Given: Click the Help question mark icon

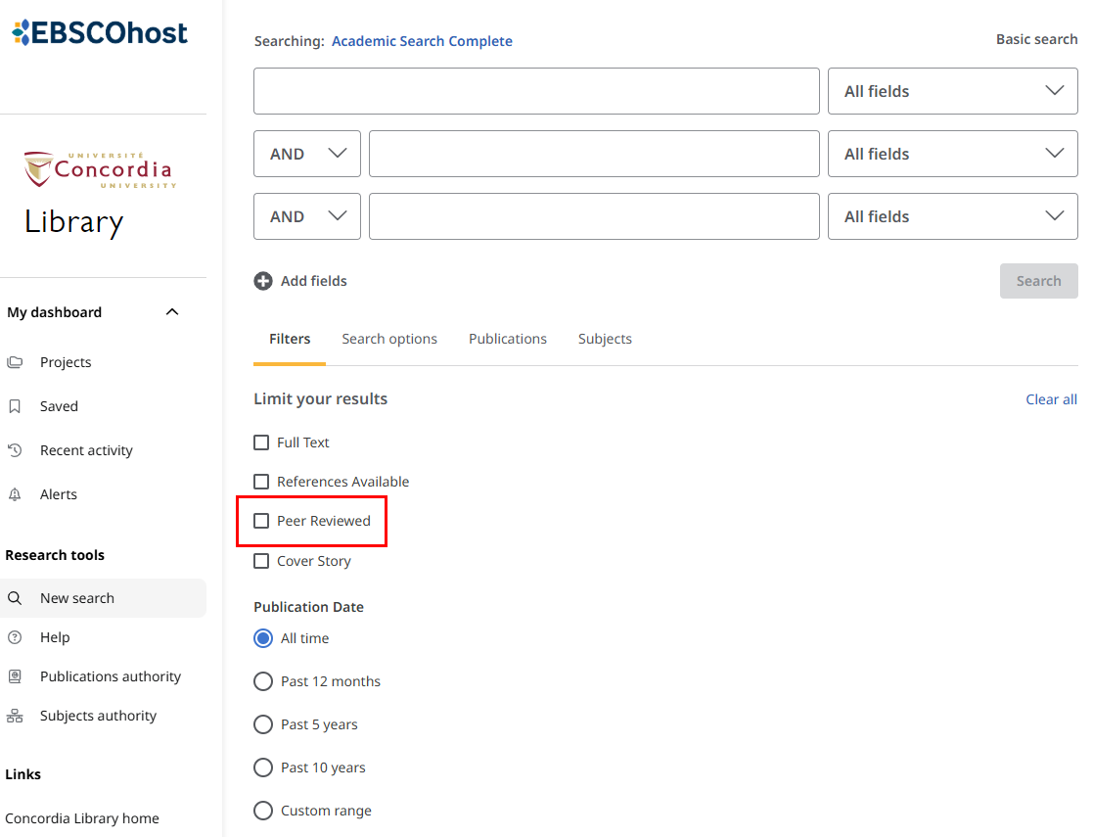Looking at the screenshot, I should (x=15, y=637).
